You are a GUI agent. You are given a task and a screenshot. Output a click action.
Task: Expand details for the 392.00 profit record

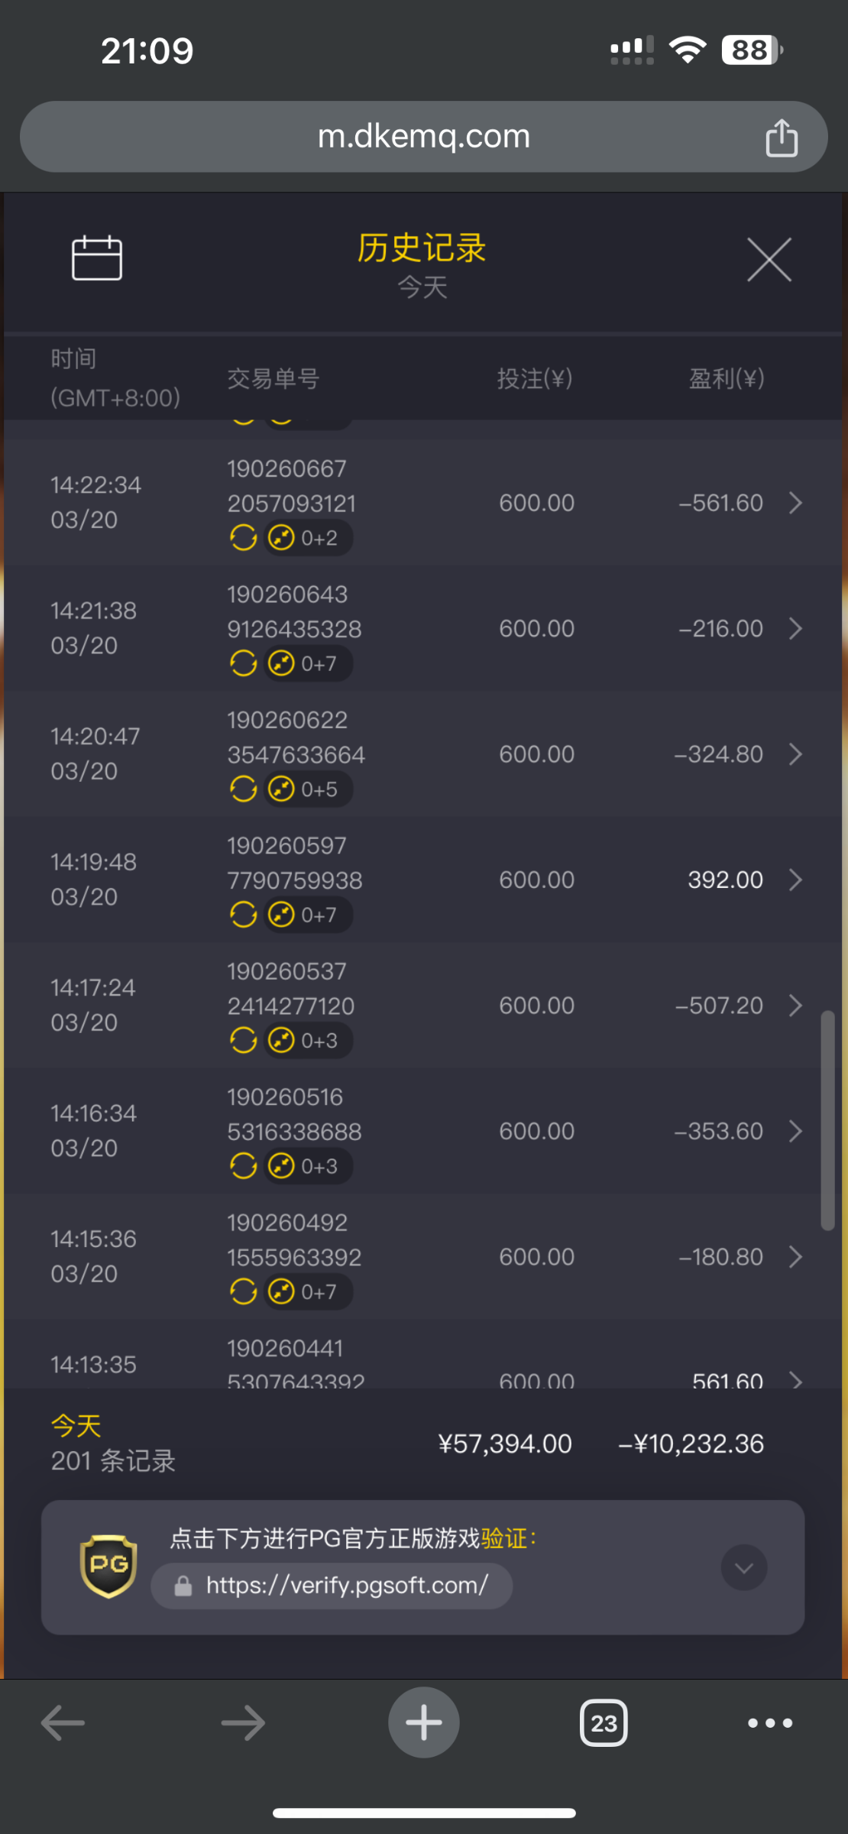795,880
